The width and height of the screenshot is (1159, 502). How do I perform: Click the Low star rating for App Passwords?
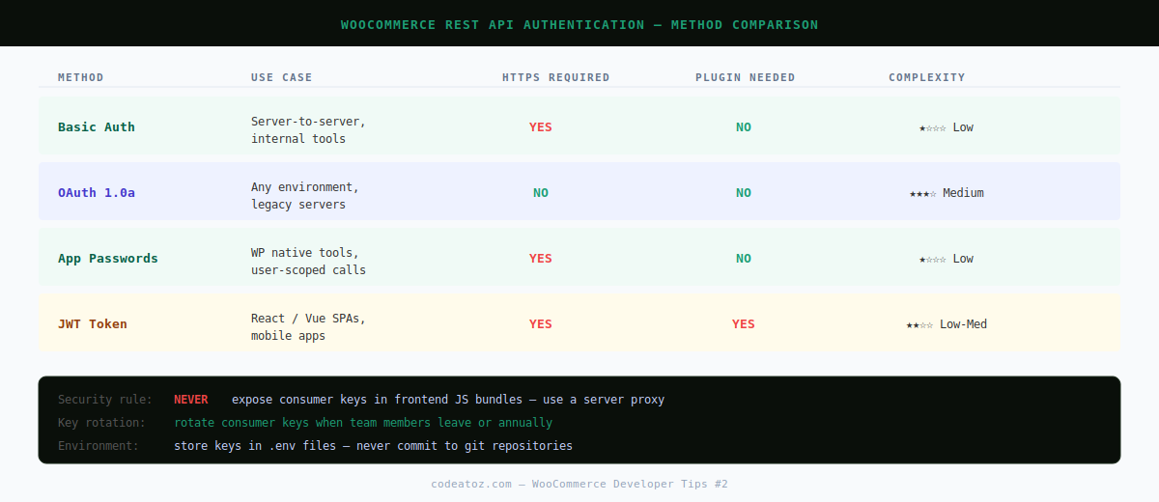pos(947,258)
